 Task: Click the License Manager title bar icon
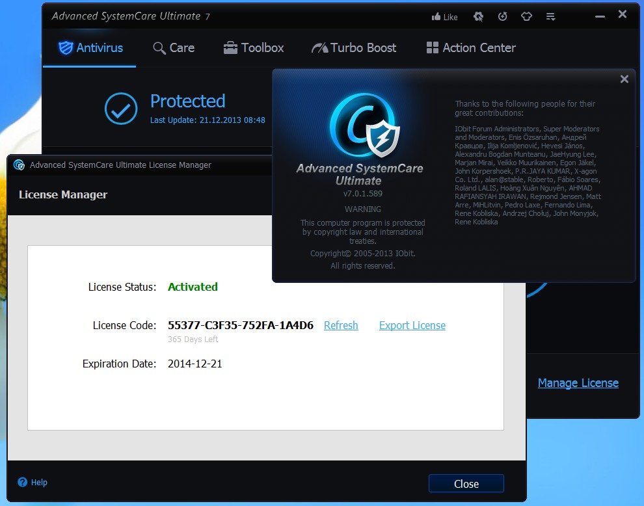point(19,165)
